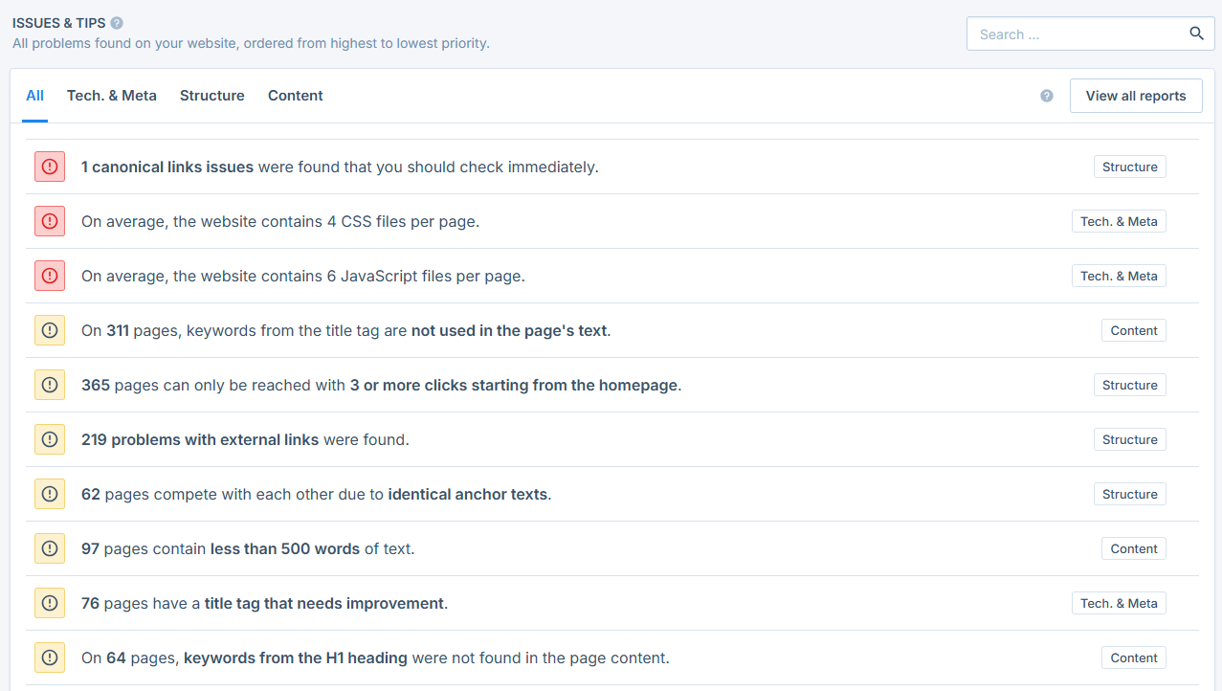Open the 365 pages 3 or more clicks issue
This screenshot has width=1222, height=691.
pyautogui.click(x=381, y=385)
